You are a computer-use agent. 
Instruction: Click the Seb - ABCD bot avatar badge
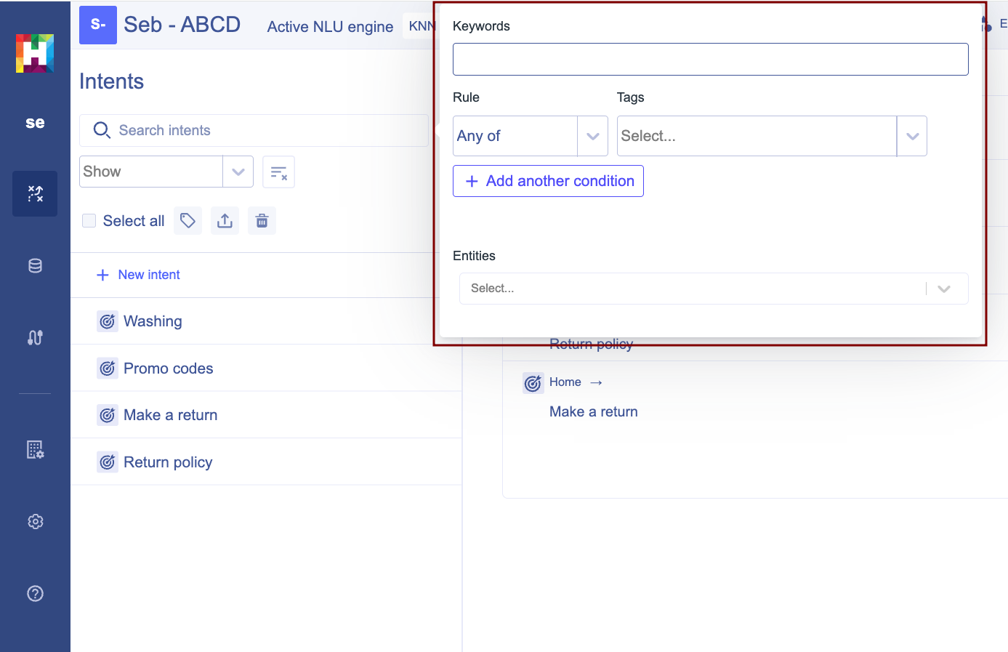[98, 24]
